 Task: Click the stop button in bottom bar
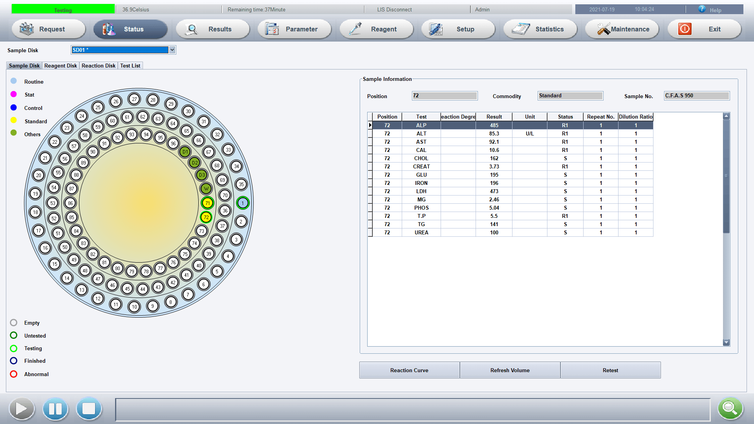(89, 409)
